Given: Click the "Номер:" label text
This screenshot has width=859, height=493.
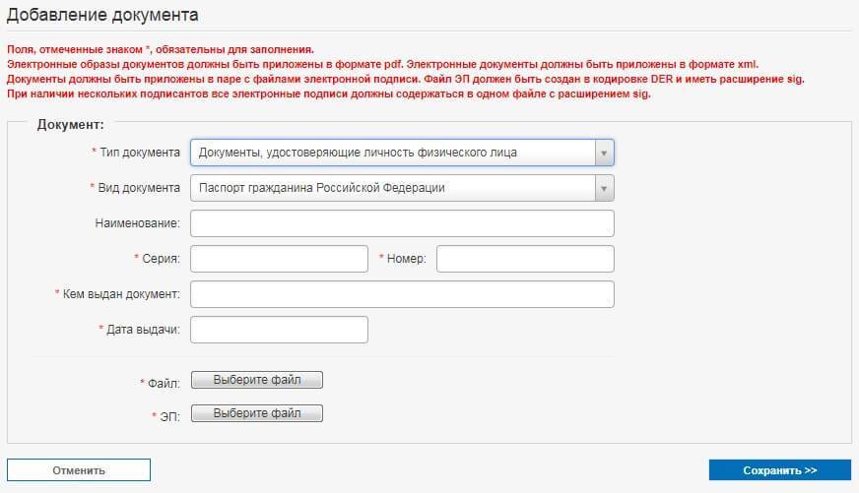Looking at the screenshot, I should click(x=407, y=259).
